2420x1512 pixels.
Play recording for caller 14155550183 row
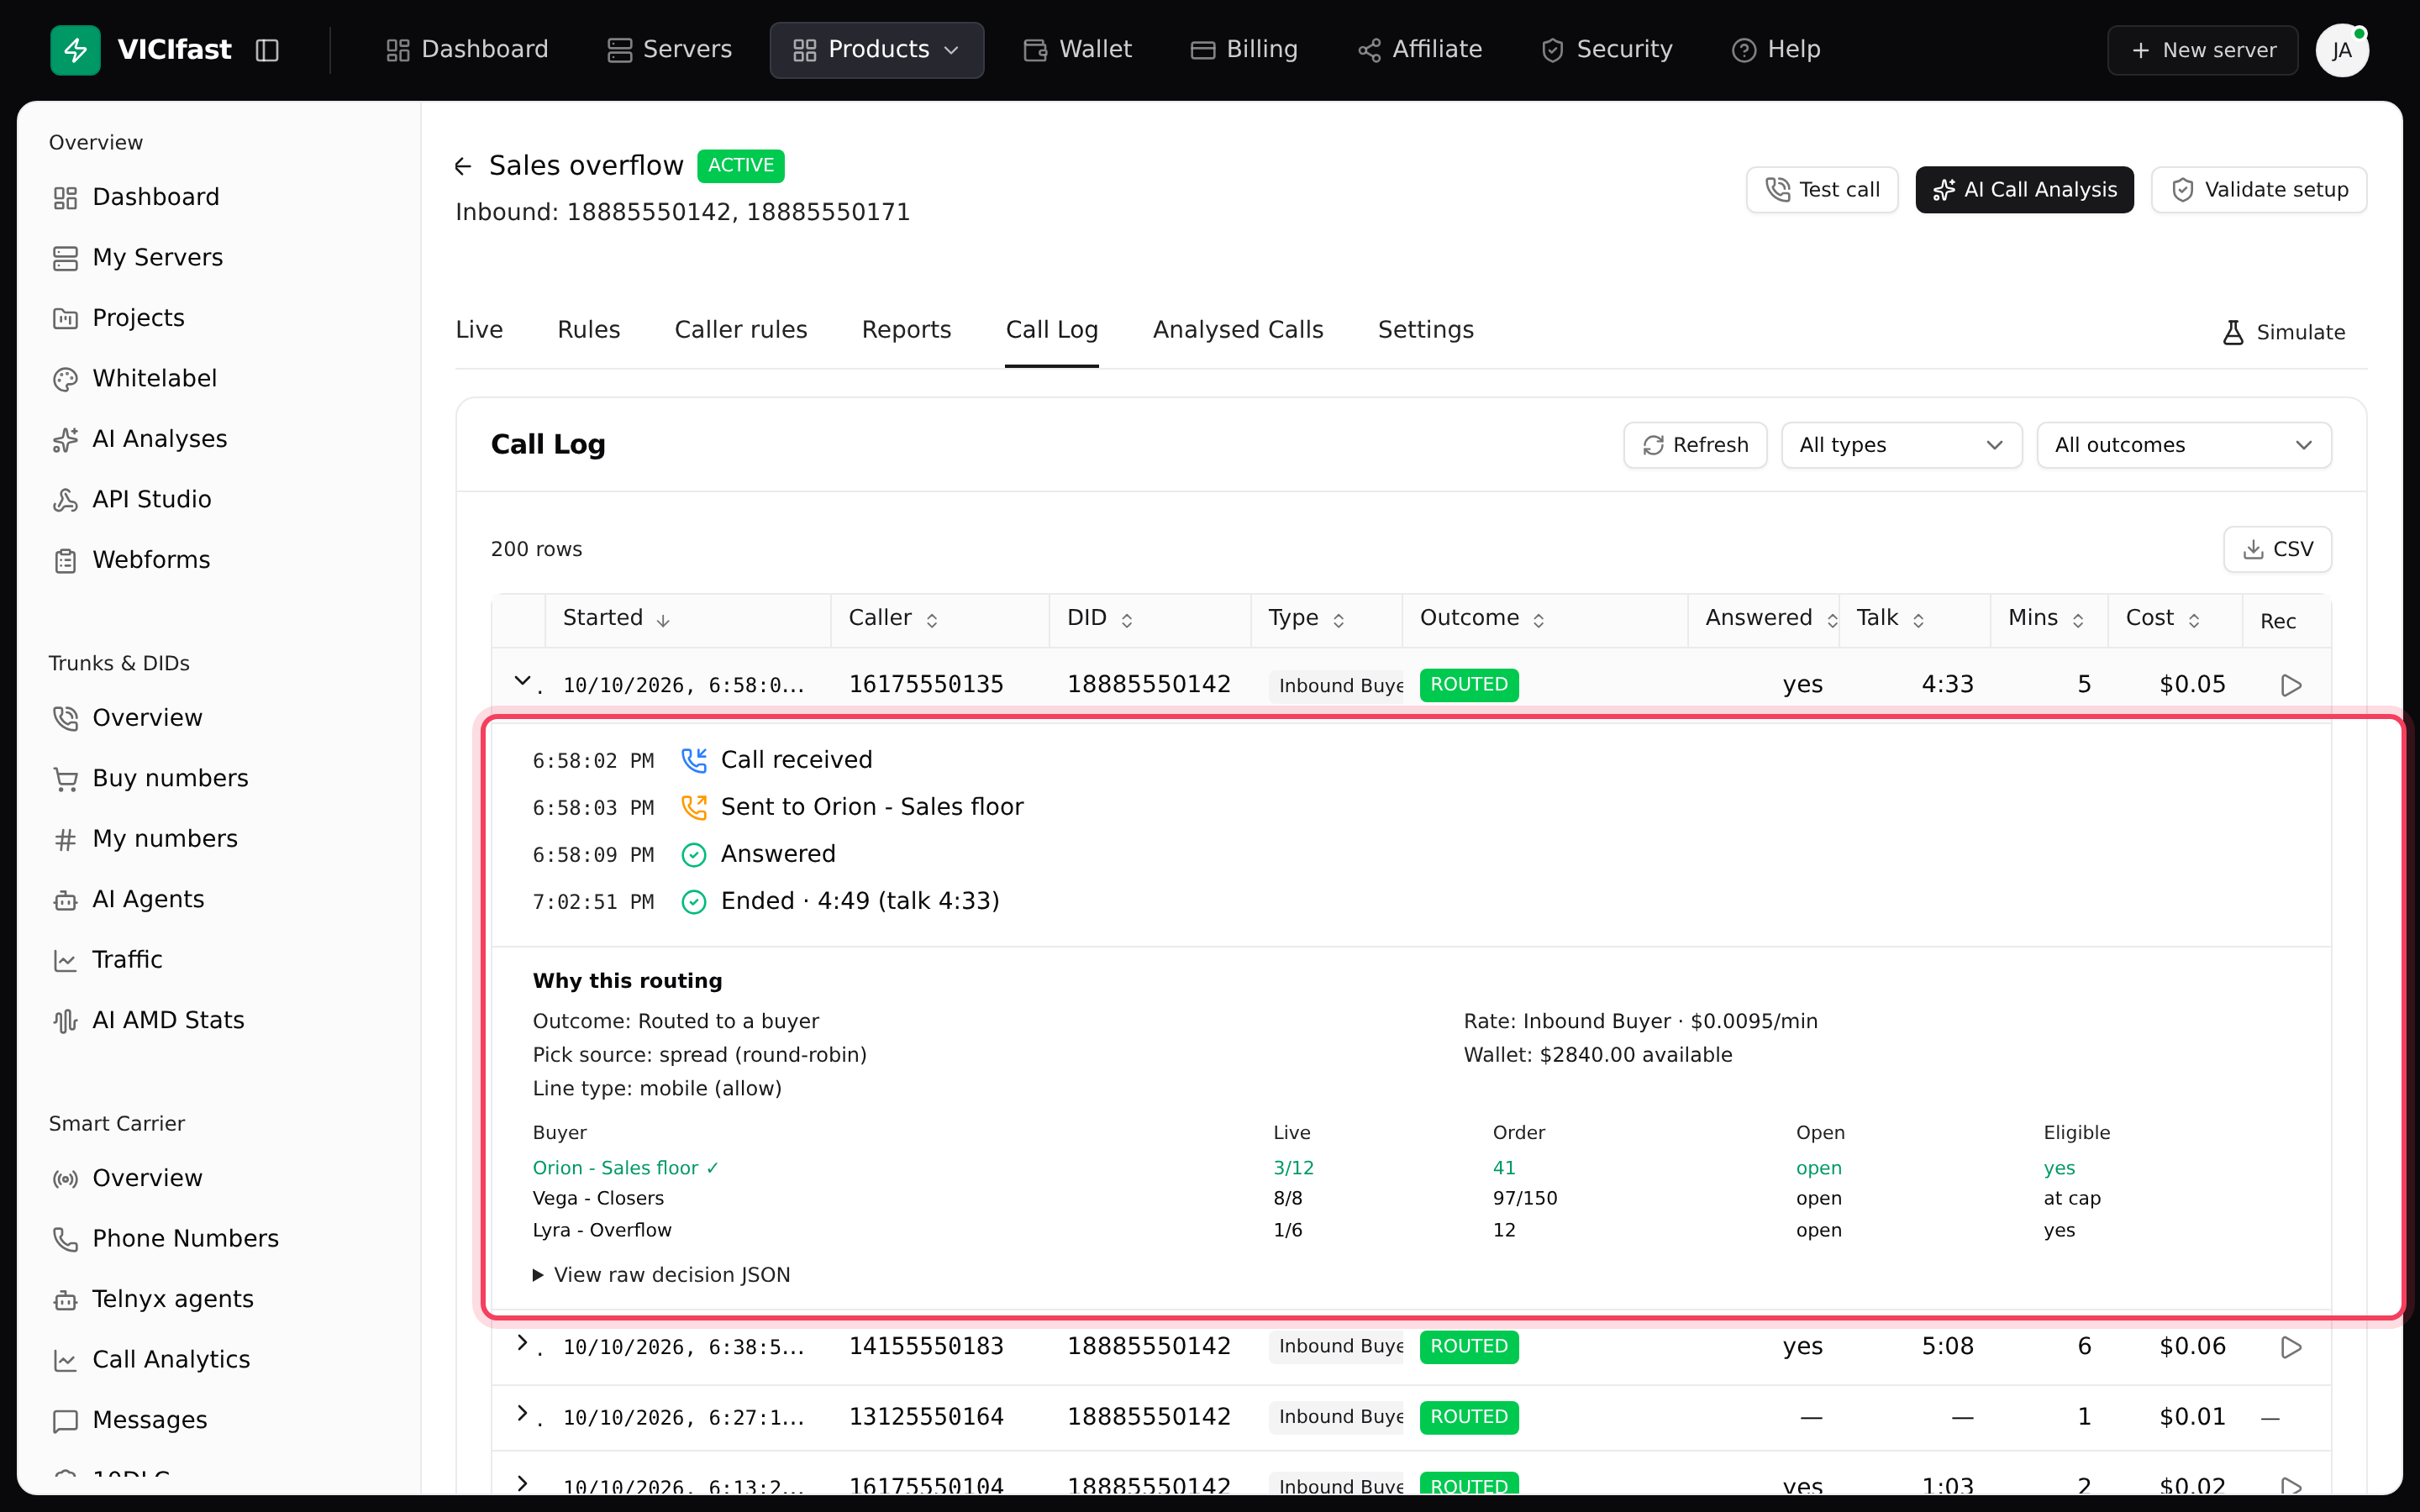point(2290,1347)
